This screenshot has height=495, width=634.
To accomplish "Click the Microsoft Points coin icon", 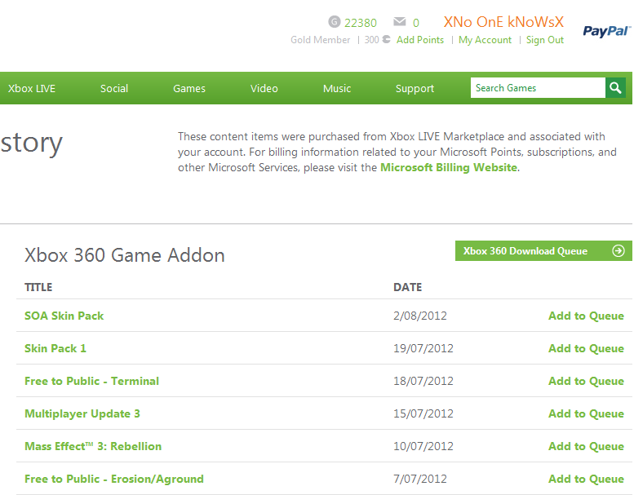I will pyautogui.click(x=387, y=39).
